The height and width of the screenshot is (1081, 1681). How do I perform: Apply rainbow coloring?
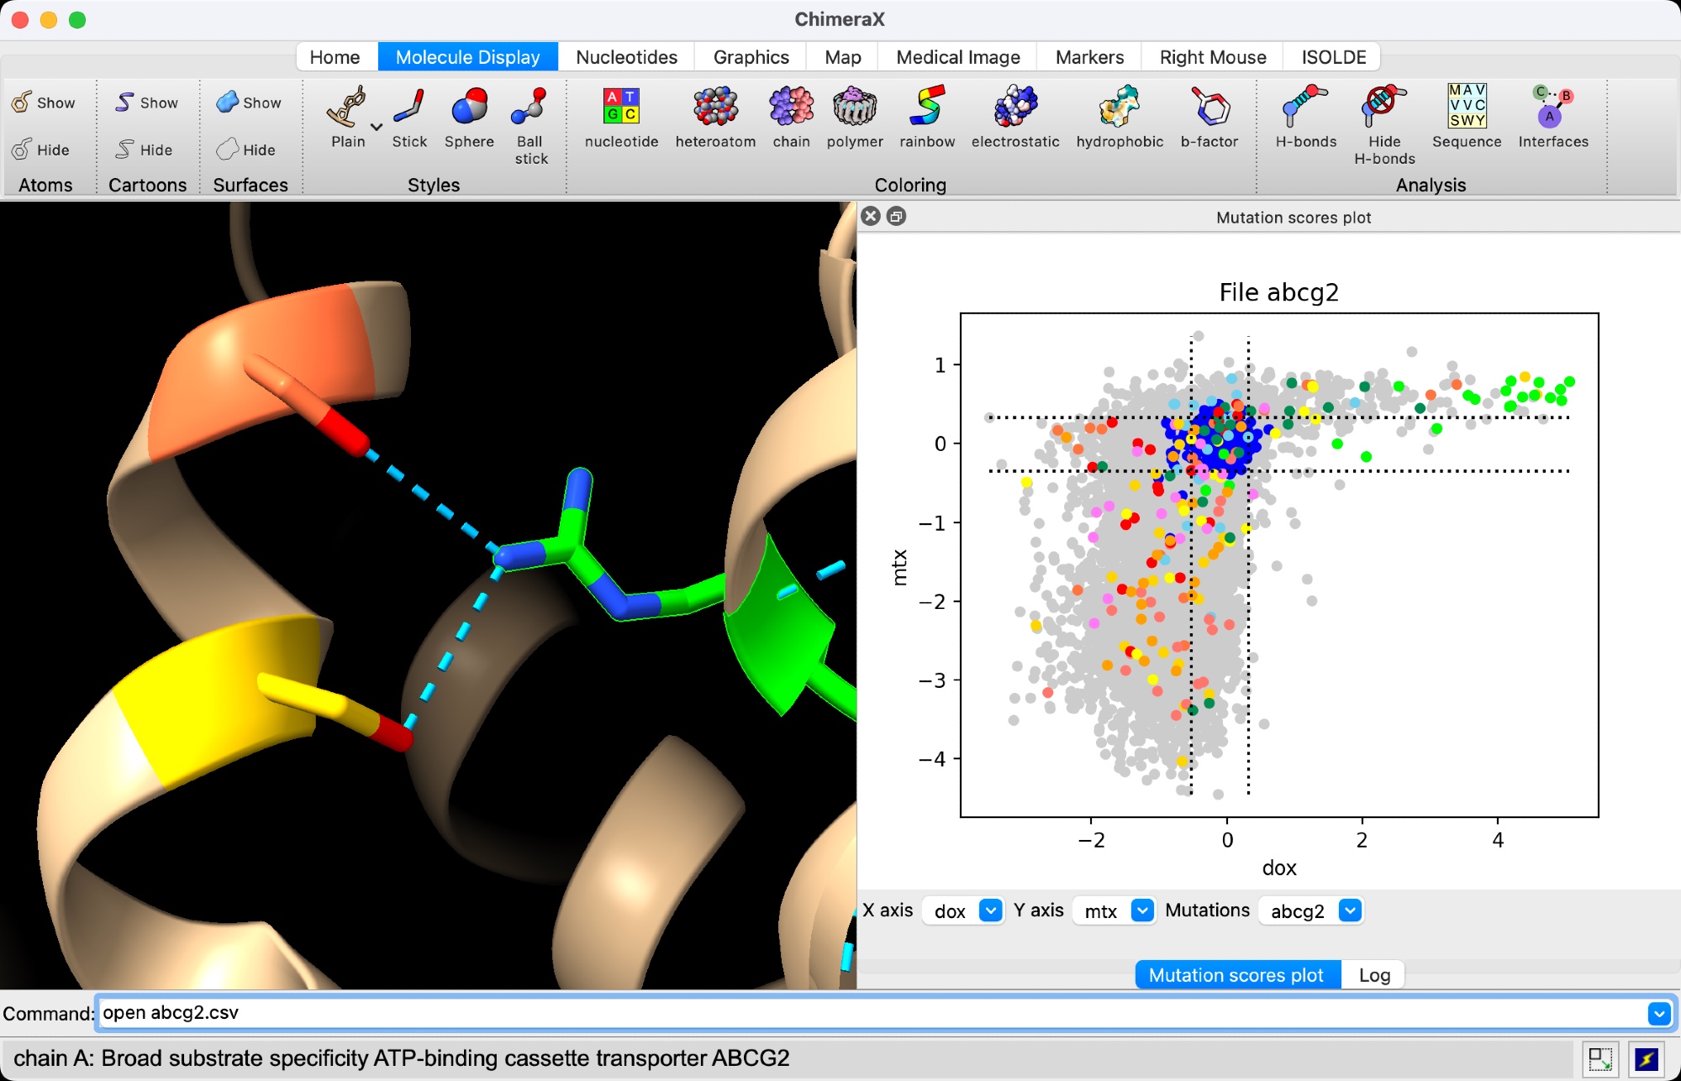[926, 109]
